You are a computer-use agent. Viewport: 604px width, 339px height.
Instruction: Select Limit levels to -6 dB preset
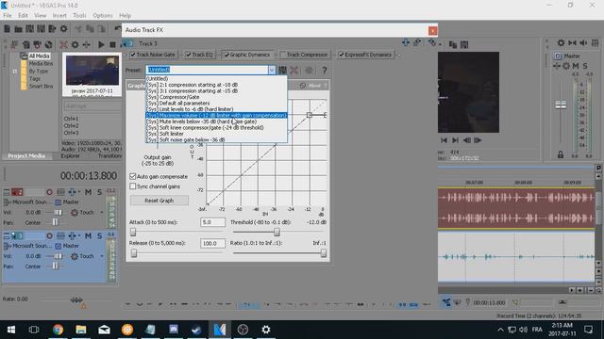(x=216, y=109)
